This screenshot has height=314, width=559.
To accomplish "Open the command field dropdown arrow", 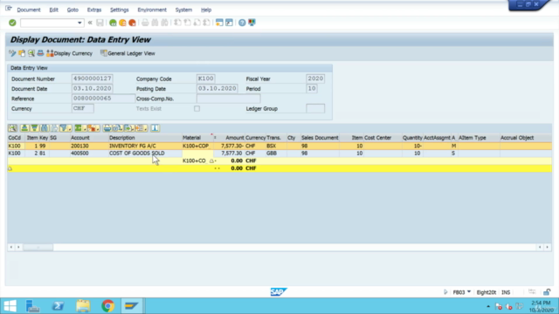I will (x=79, y=23).
